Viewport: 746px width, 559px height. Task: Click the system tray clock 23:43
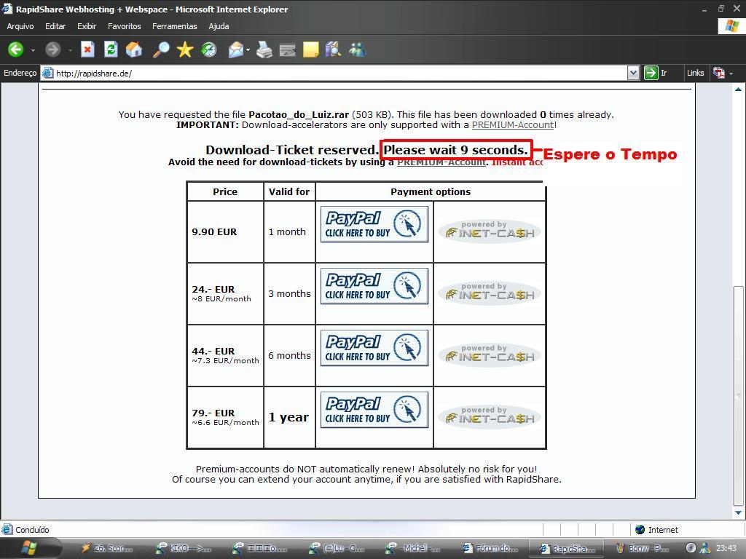(x=726, y=549)
